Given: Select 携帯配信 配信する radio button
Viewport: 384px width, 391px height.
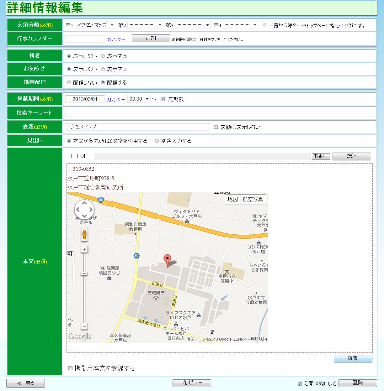Looking at the screenshot, I should (x=103, y=83).
